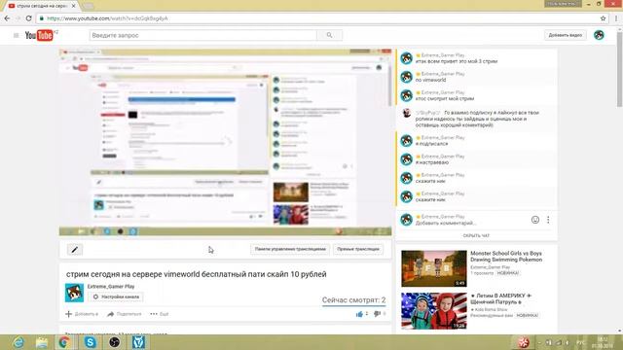This screenshot has height=350, width=623.
Task: Open Прямые трансляции button
Action: click(358, 249)
